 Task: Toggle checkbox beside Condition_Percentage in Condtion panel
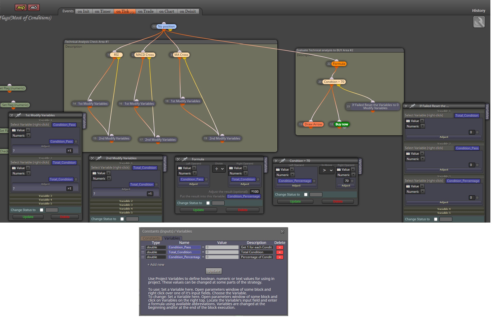click(x=314, y=181)
